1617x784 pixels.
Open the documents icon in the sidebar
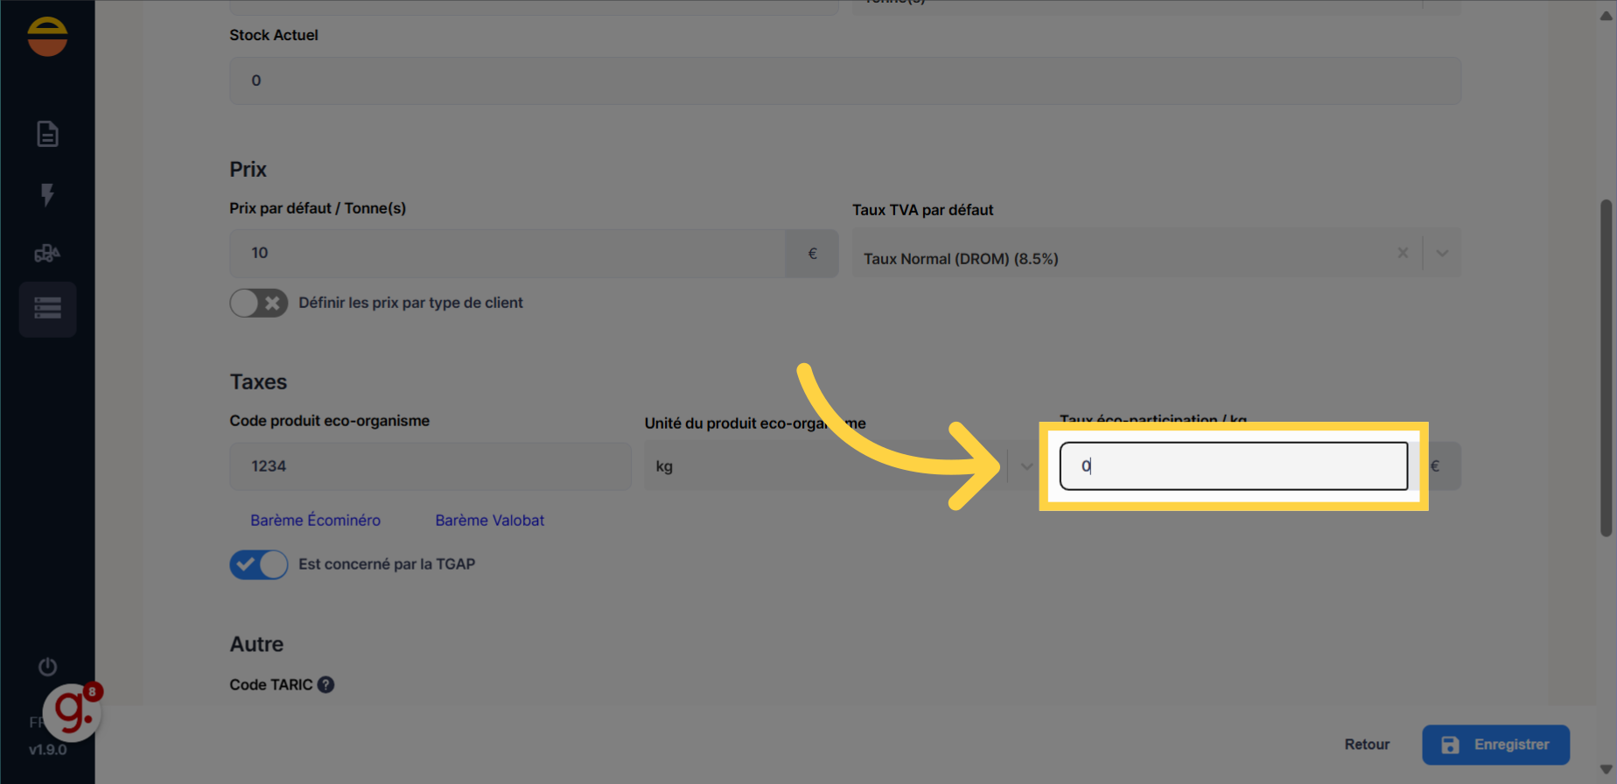pyautogui.click(x=47, y=134)
